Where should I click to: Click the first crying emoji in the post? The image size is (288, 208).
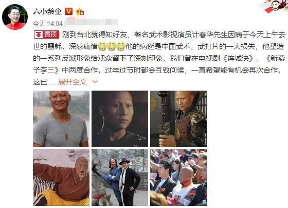click(102, 46)
